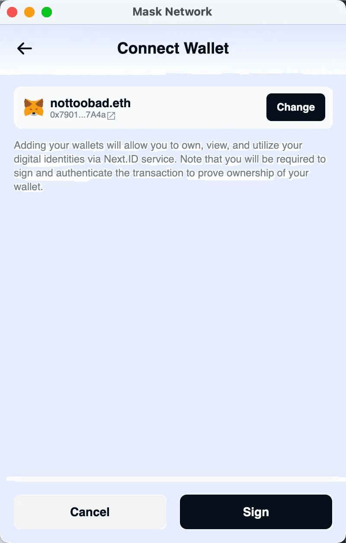Open address in explorer via external-link icon

[x=111, y=115]
